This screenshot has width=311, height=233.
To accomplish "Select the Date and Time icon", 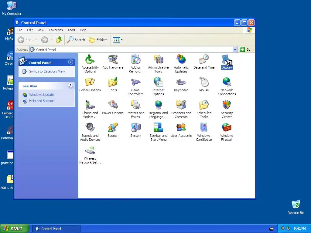I will 204,62.
